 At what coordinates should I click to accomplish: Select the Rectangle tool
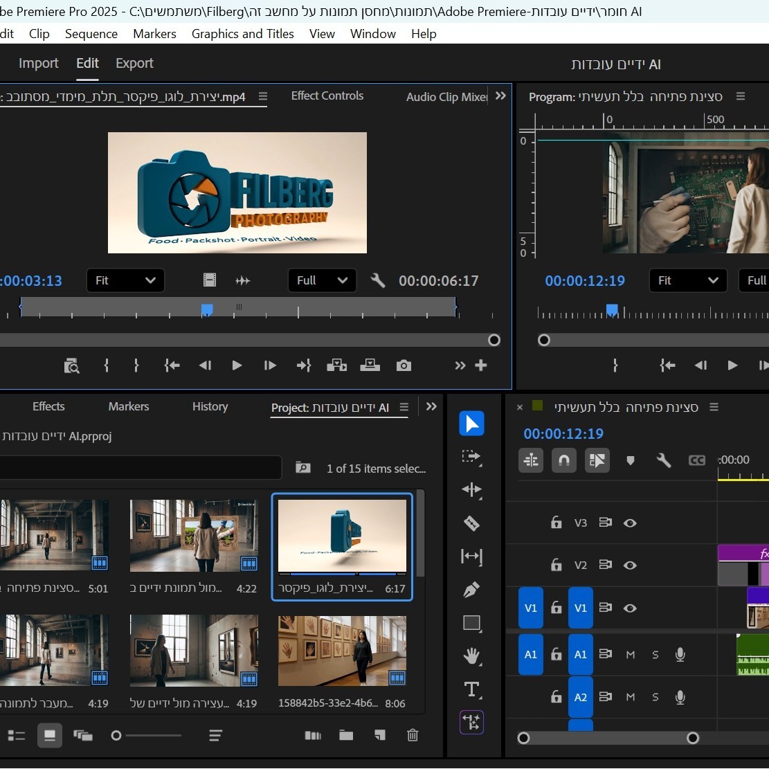click(x=471, y=623)
